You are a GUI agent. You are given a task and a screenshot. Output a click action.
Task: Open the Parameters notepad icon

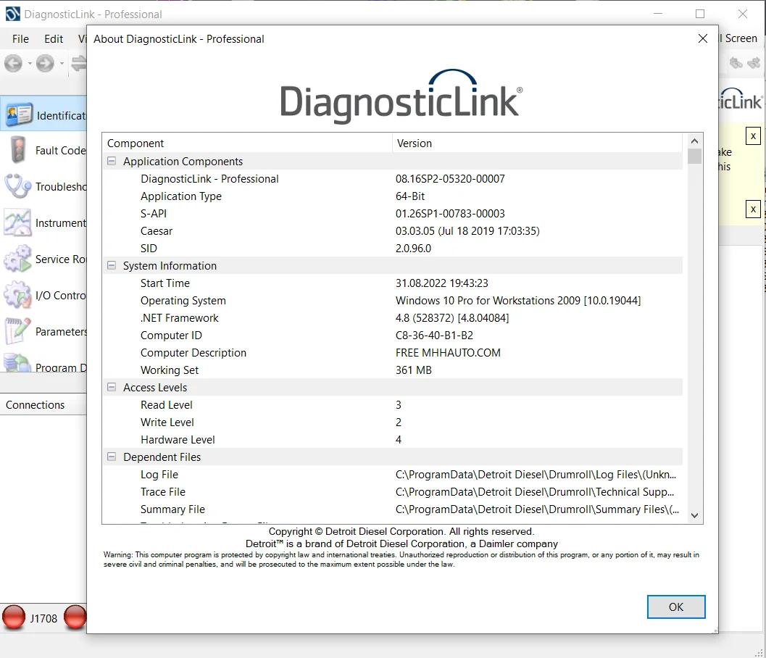(x=17, y=330)
